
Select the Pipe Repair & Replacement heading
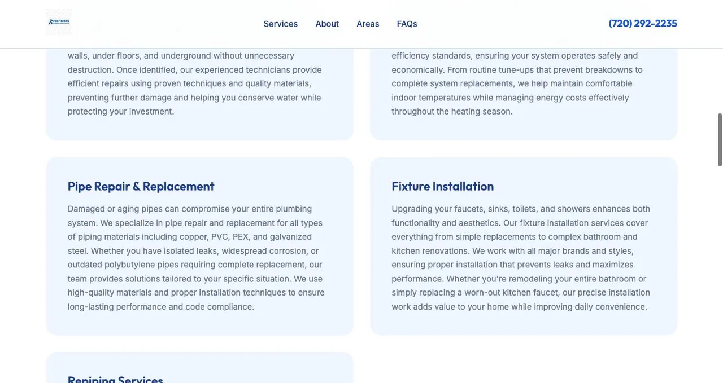[141, 186]
